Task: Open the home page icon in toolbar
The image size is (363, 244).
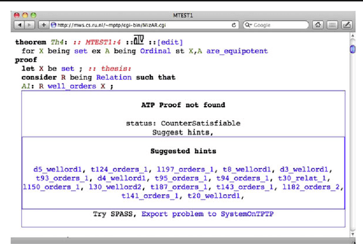Action: click(x=319, y=25)
